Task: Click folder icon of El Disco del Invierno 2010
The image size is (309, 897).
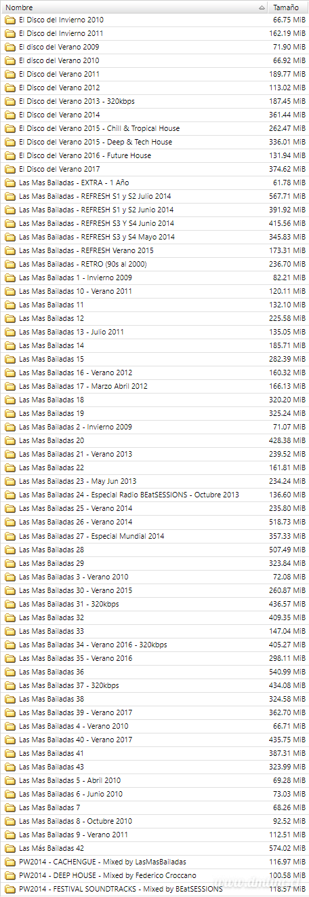Action: (9, 20)
